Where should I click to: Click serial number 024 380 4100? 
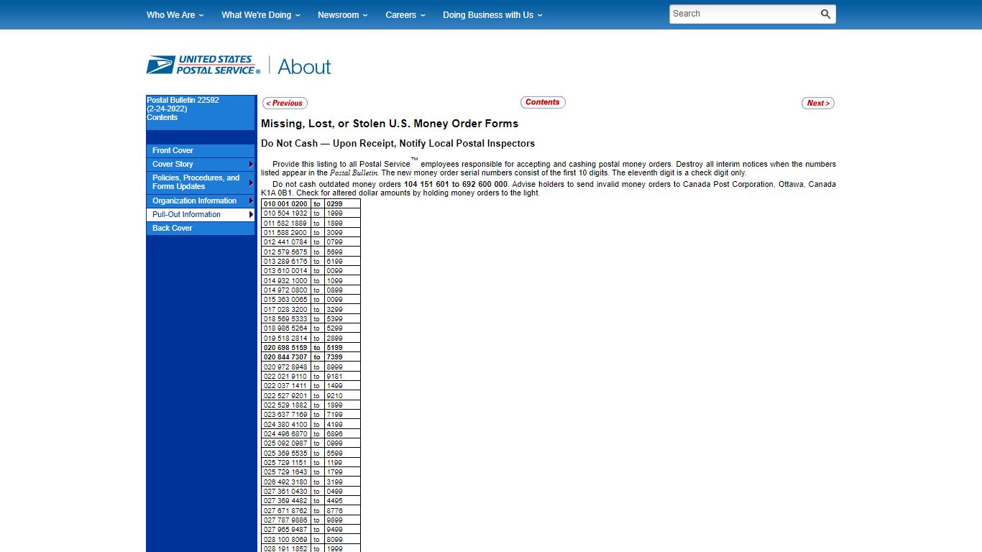[x=285, y=424]
